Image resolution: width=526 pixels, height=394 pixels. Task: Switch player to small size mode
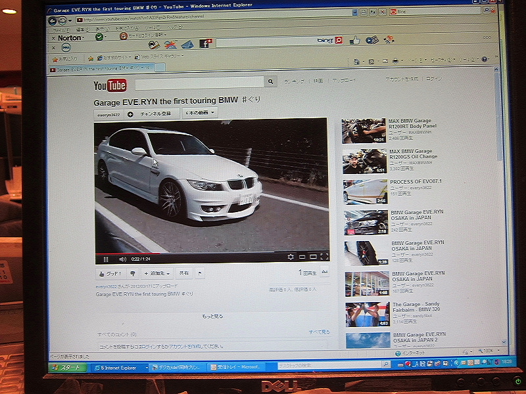click(302, 257)
